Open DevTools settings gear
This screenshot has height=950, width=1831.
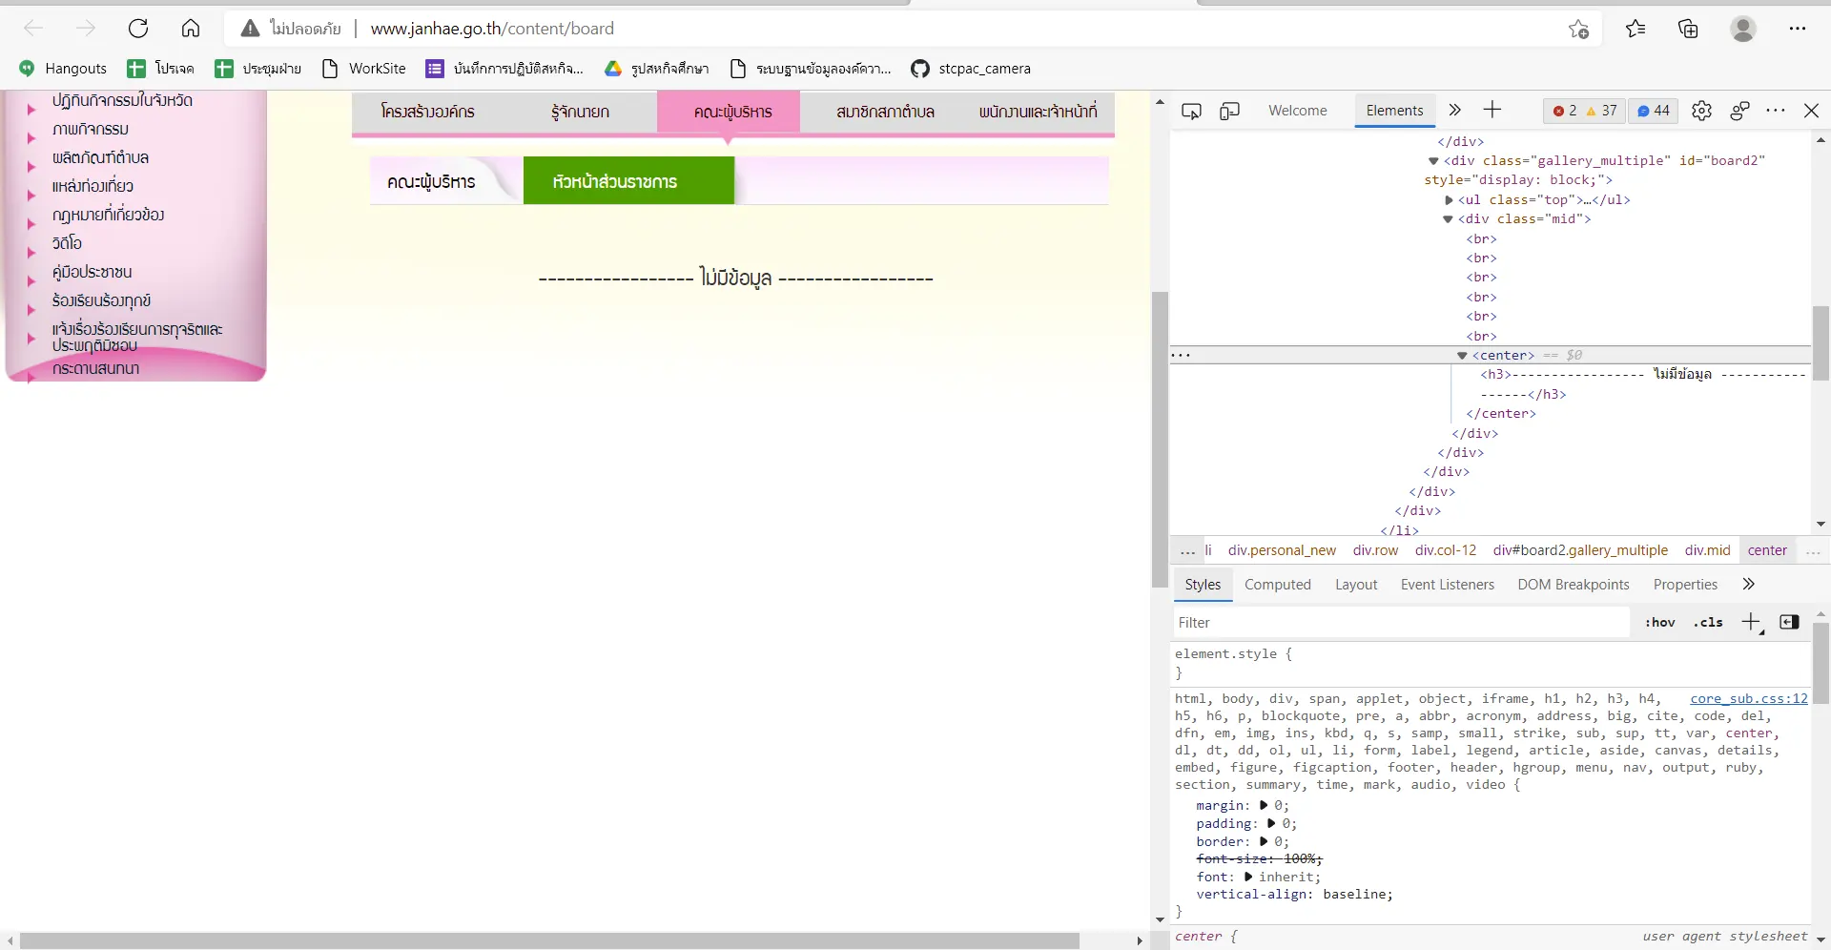click(1701, 111)
